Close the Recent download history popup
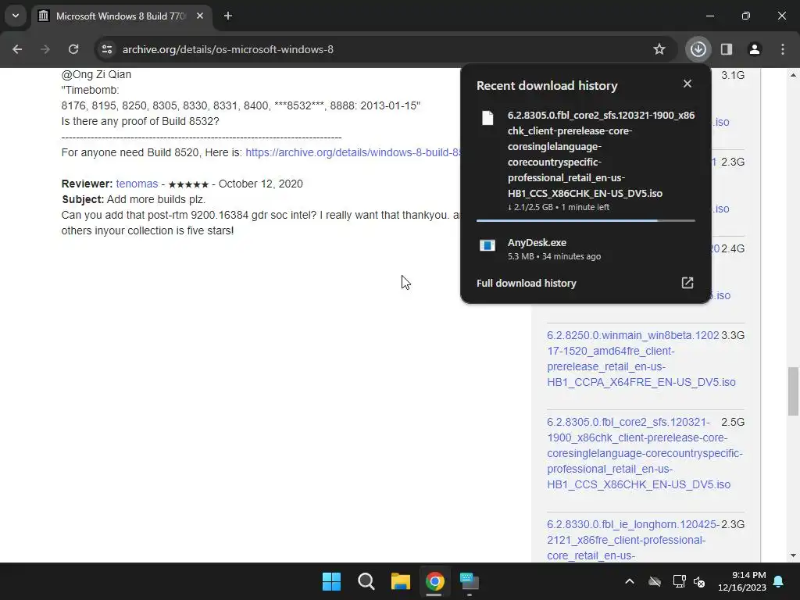Screen dimensions: 800x600 click(687, 84)
